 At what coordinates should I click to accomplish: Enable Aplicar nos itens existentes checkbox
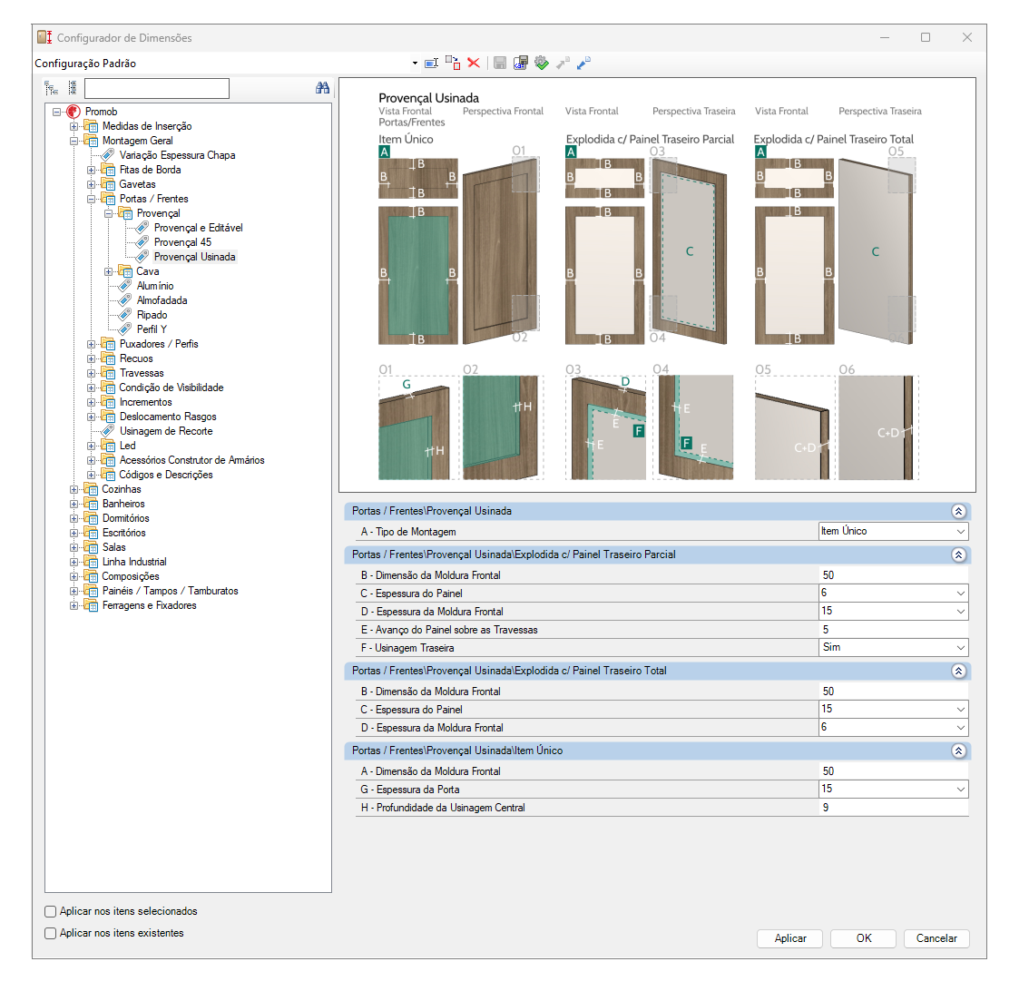[51, 933]
